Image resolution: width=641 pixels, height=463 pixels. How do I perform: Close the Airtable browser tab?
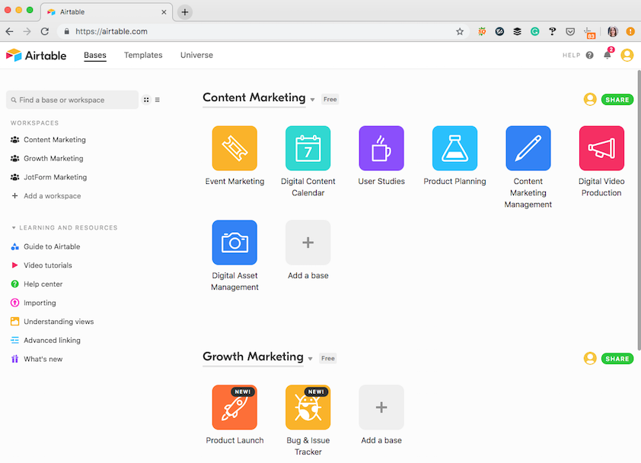coord(164,12)
